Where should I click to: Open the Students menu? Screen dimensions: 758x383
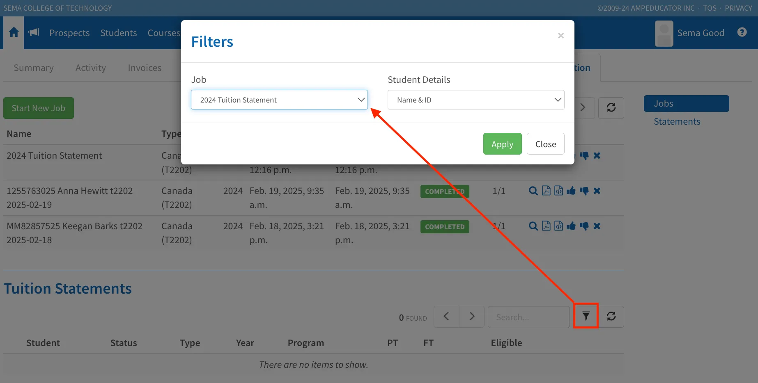[x=119, y=33]
